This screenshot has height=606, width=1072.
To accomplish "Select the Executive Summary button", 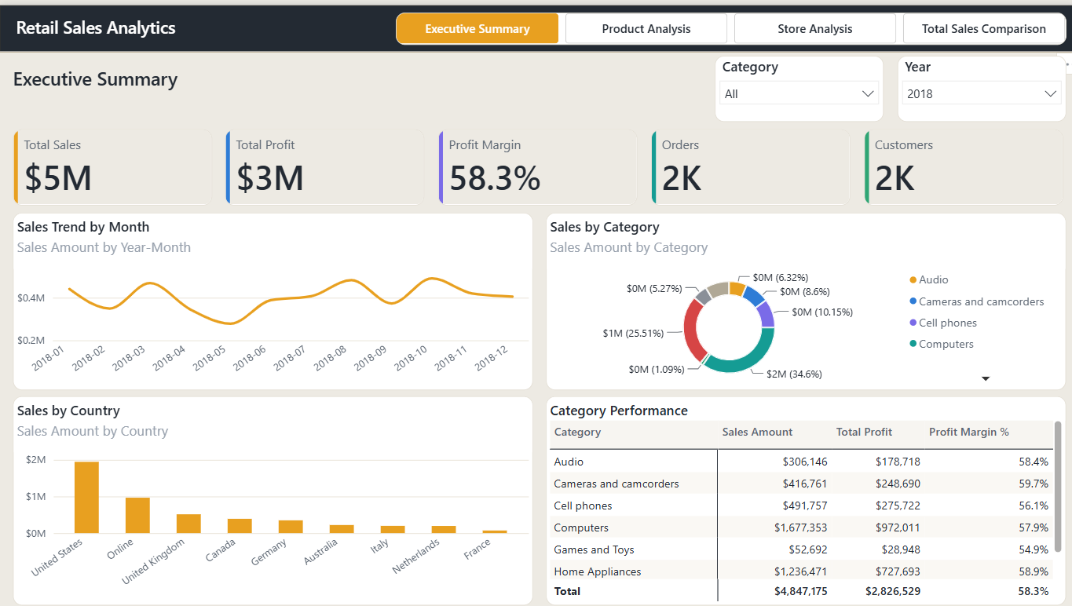I will click(x=477, y=28).
